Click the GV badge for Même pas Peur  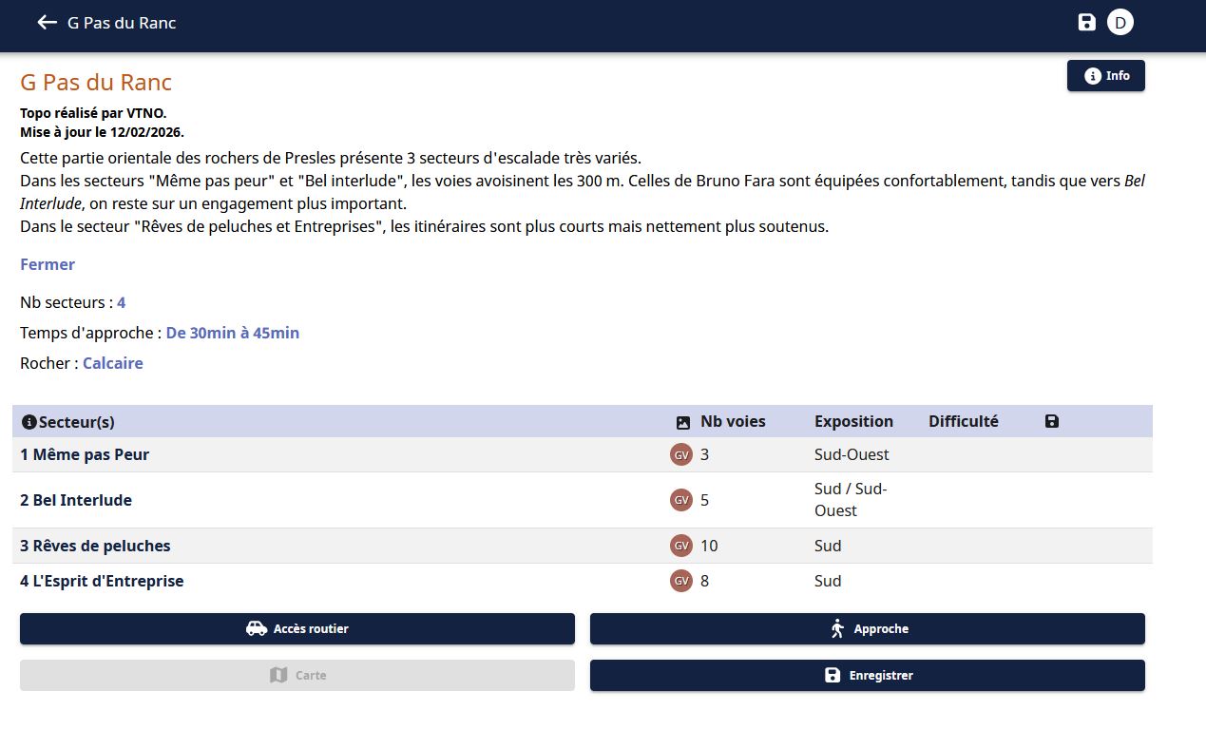(681, 454)
